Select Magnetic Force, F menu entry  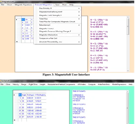[x=47, y=29]
